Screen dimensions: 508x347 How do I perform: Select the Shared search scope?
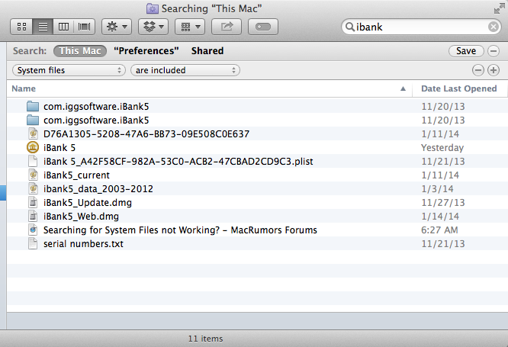(x=207, y=51)
